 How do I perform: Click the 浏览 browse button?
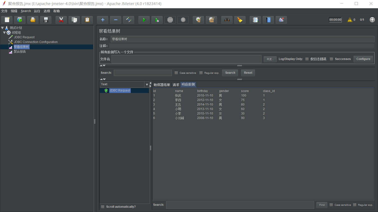tap(270, 59)
